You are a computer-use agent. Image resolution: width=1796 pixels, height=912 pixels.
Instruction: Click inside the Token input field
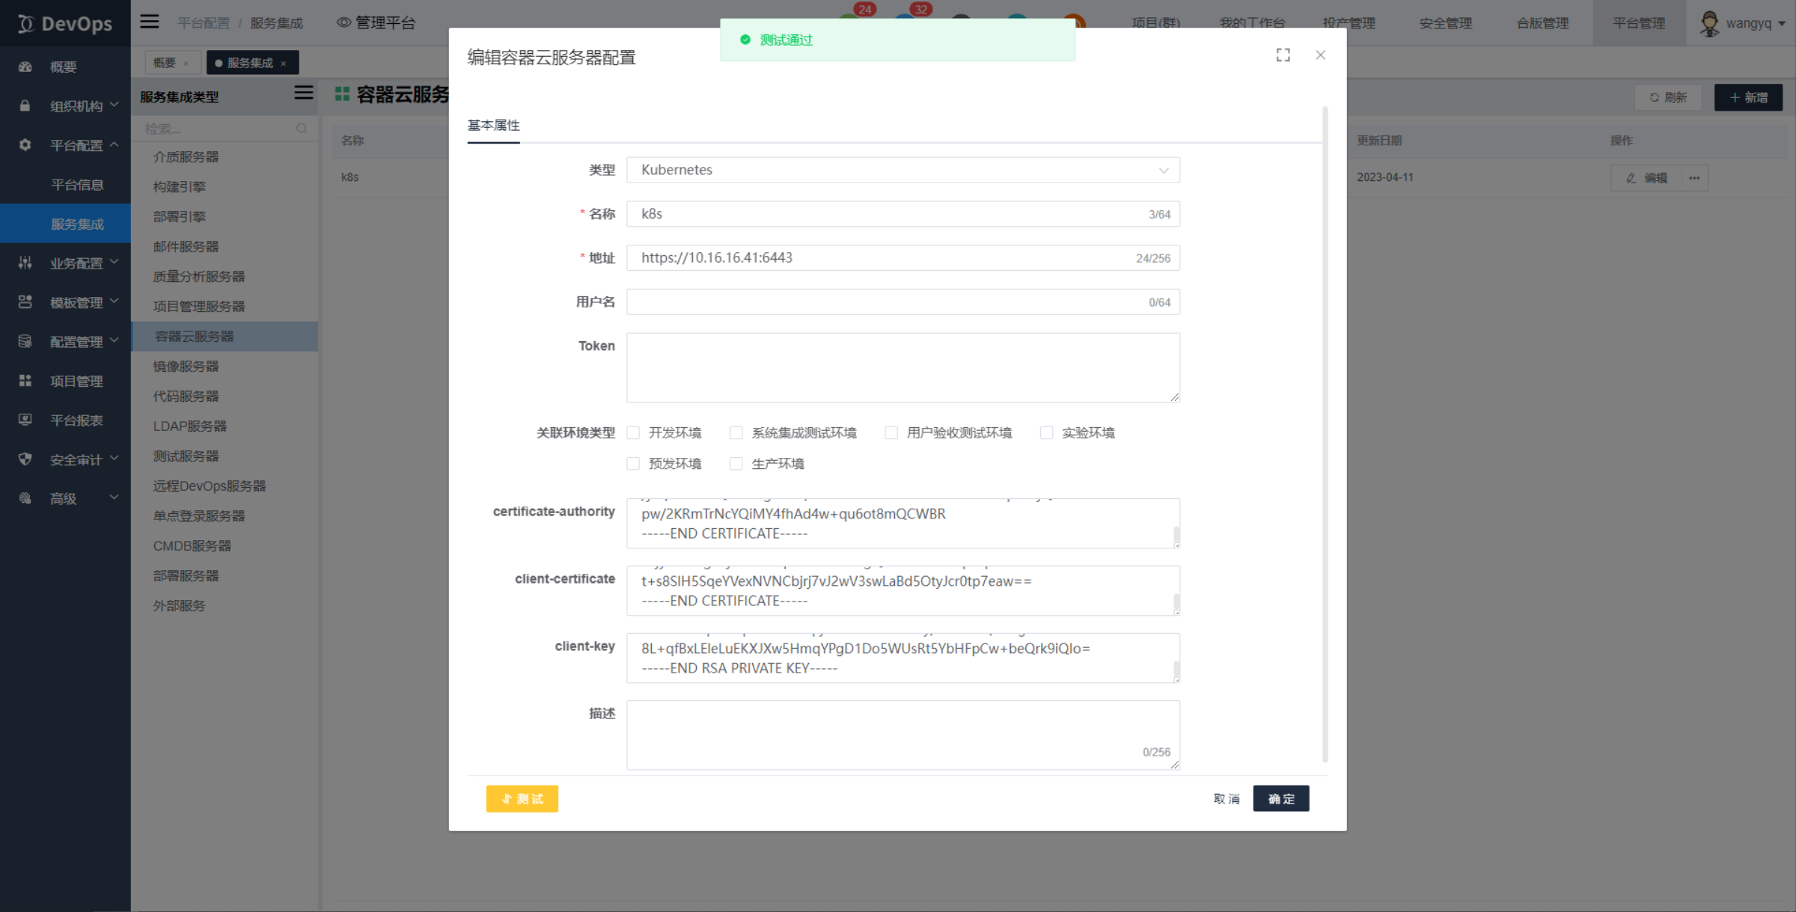click(x=902, y=367)
